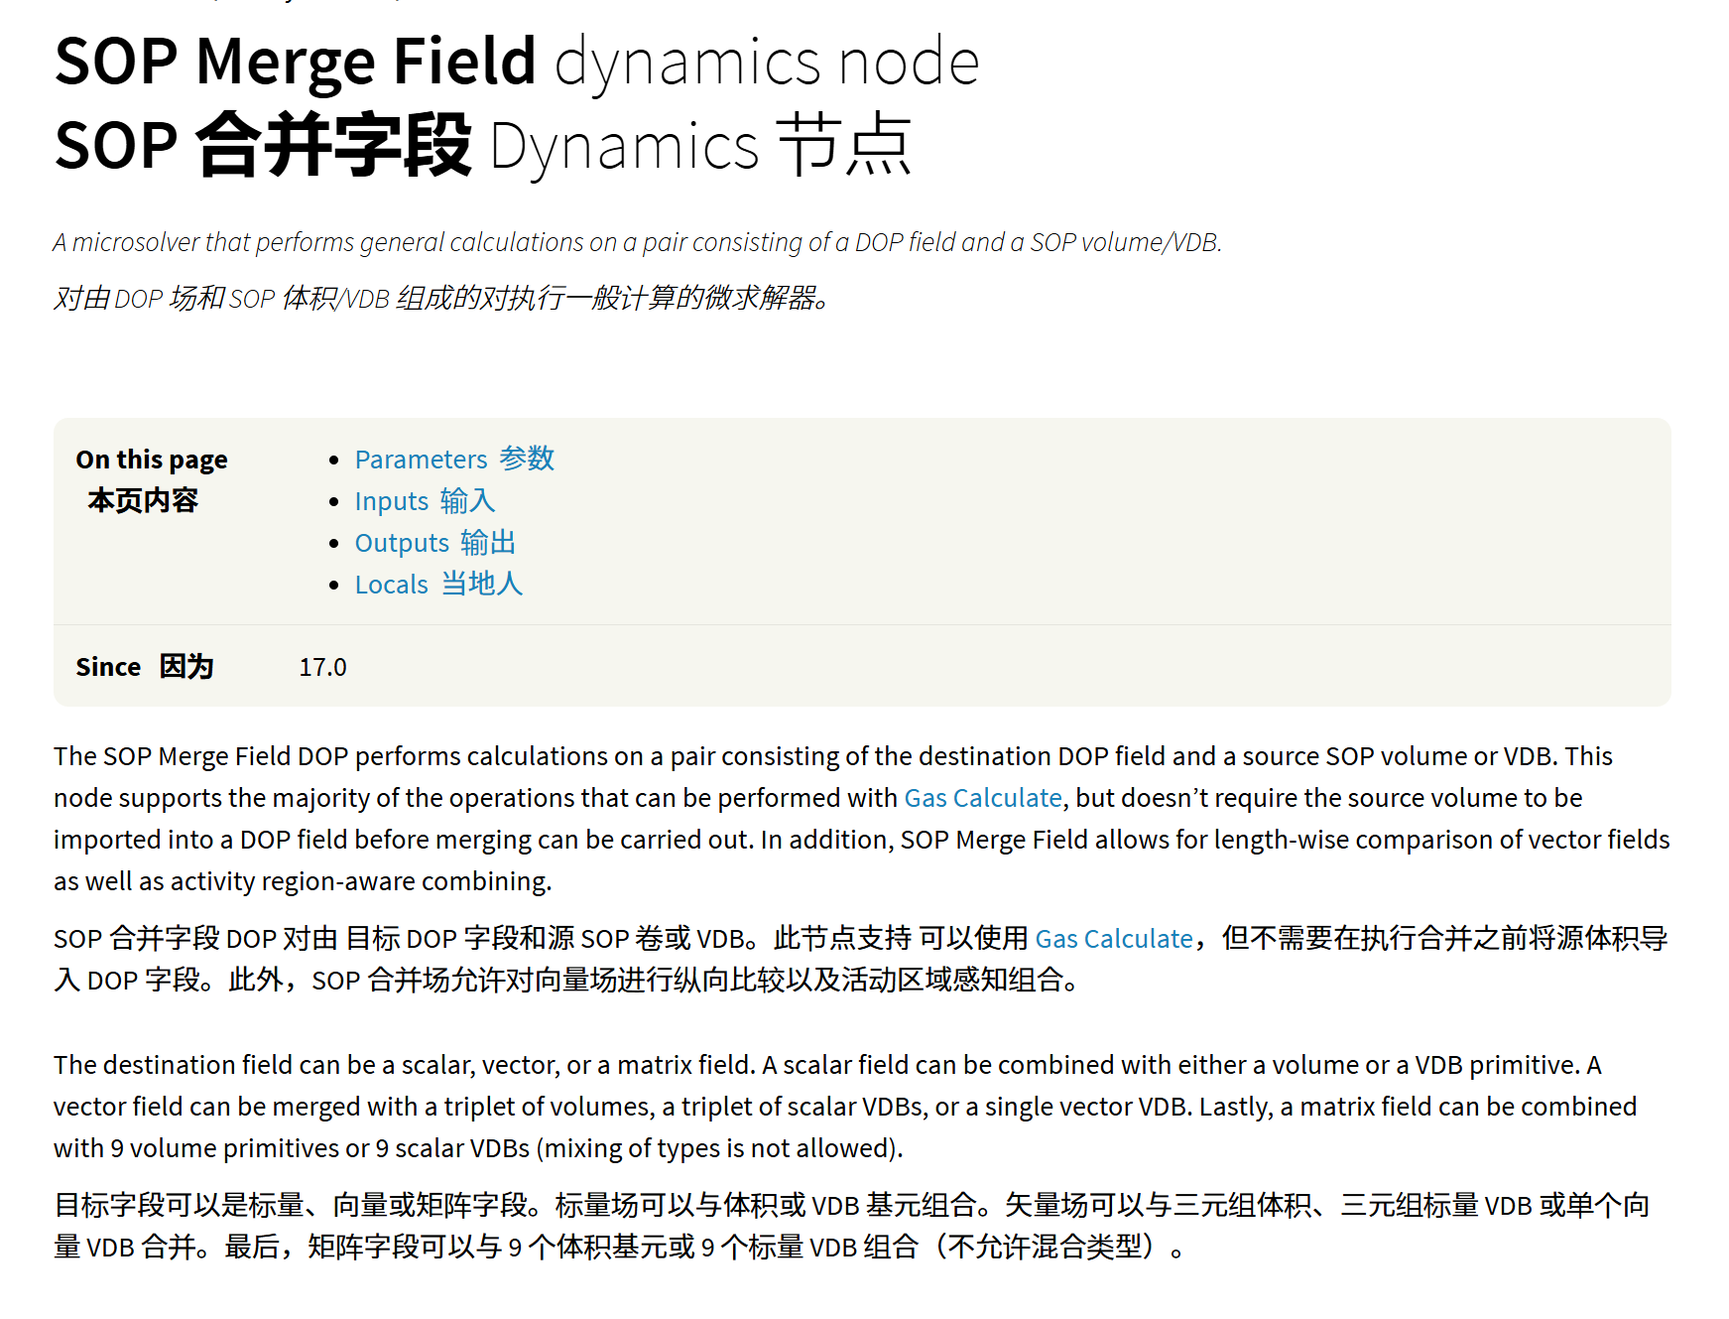This screenshot has height=1319, width=1729.
Task: Click the 'Since' label
Action: (x=108, y=667)
